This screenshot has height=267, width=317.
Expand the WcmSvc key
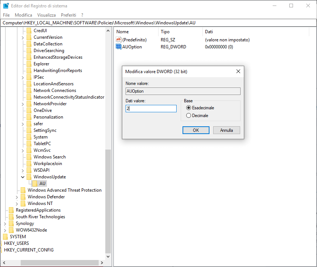tap(23, 151)
